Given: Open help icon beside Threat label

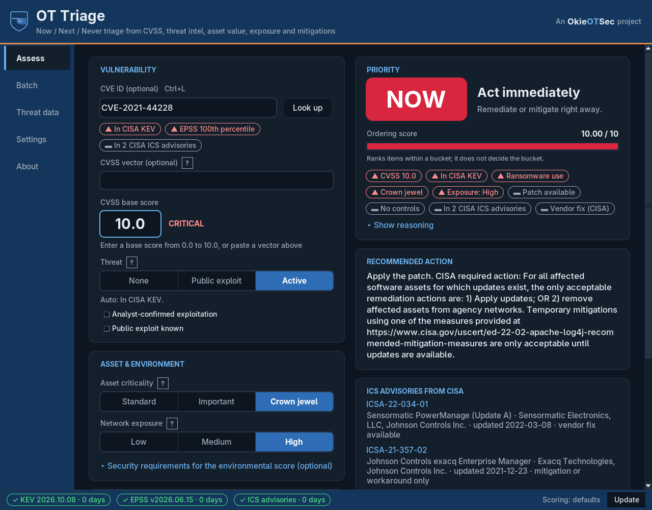Looking at the screenshot, I should click(x=132, y=263).
